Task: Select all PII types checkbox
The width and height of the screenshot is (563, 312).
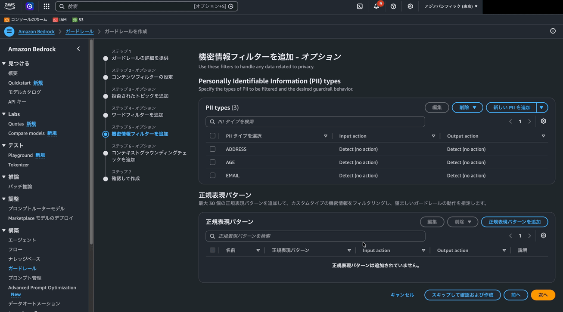Action: [x=212, y=136]
